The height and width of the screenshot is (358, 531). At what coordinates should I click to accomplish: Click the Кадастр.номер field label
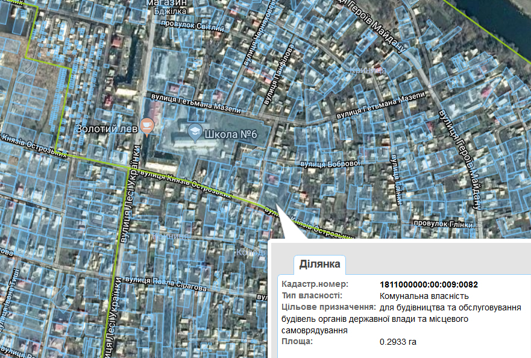point(315,284)
